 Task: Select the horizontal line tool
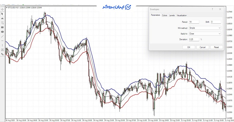pyautogui.click(x=2, y=41)
